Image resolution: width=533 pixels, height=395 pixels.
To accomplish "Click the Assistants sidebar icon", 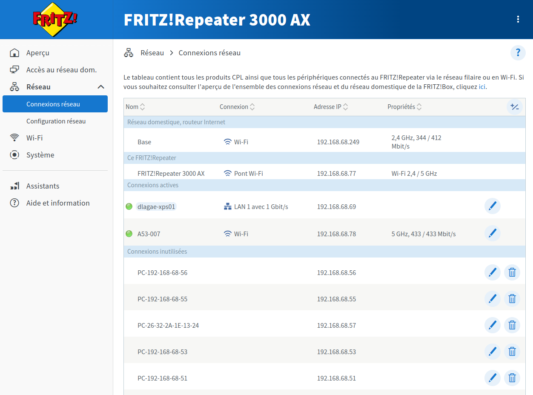I will click(x=14, y=186).
